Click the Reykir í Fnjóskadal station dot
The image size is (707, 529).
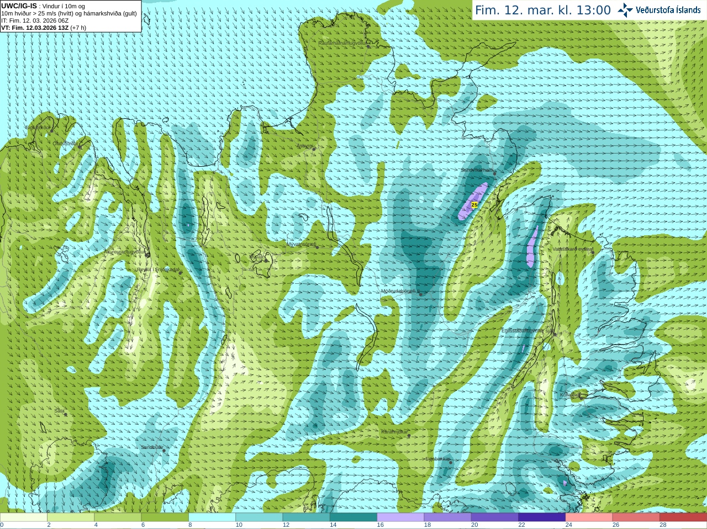coord(180,273)
